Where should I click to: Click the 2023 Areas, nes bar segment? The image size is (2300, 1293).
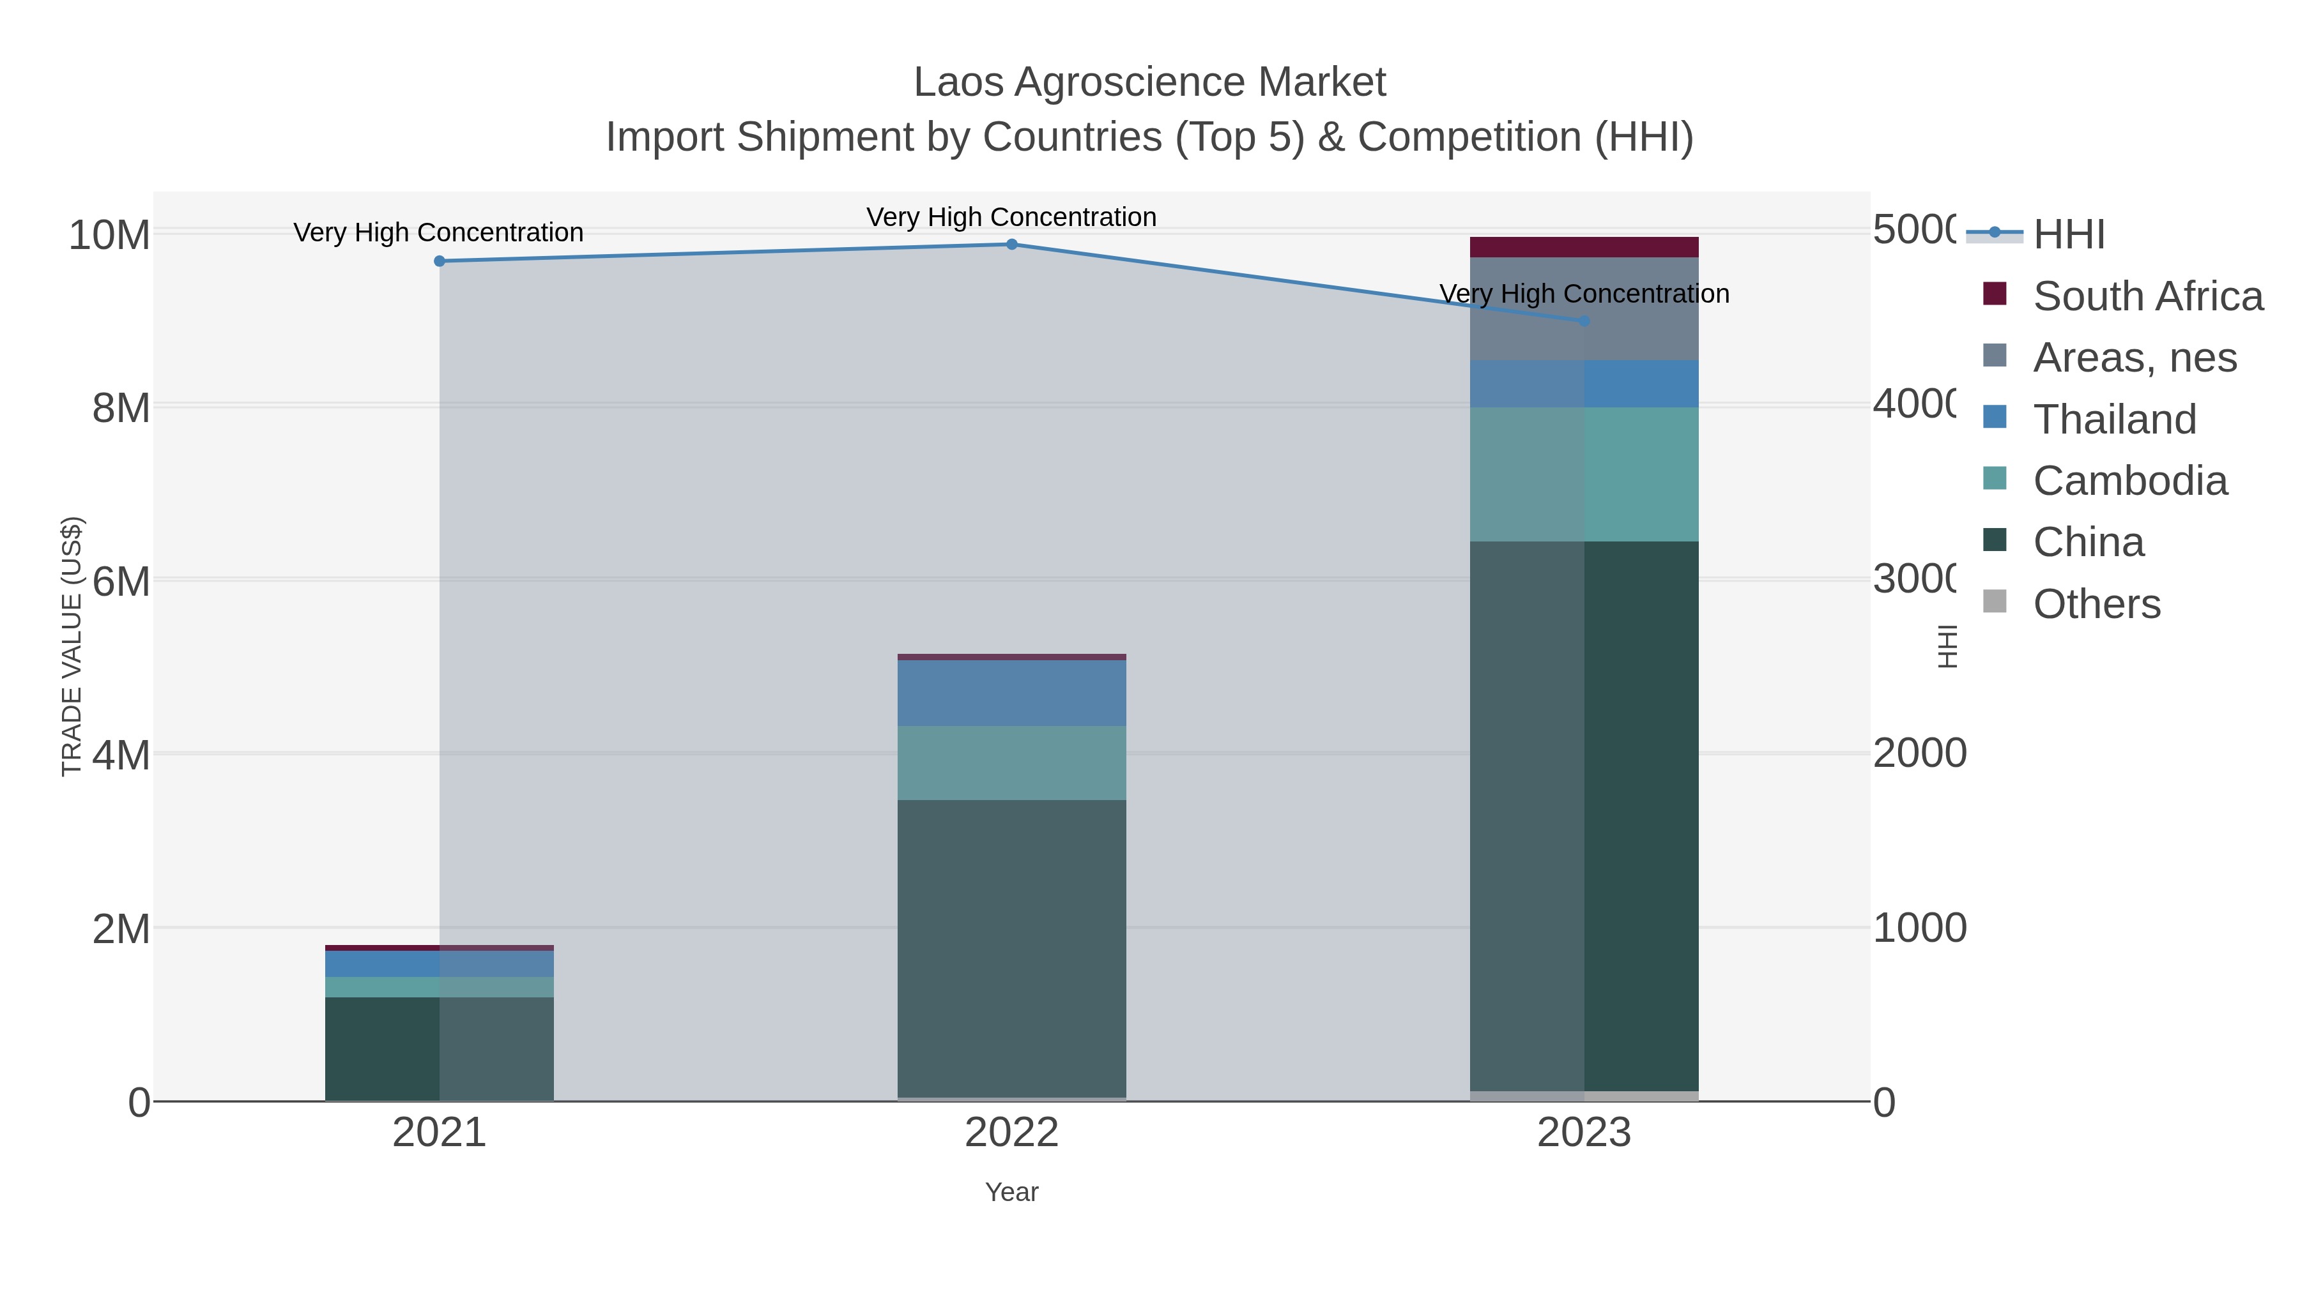pyautogui.click(x=1584, y=309)
